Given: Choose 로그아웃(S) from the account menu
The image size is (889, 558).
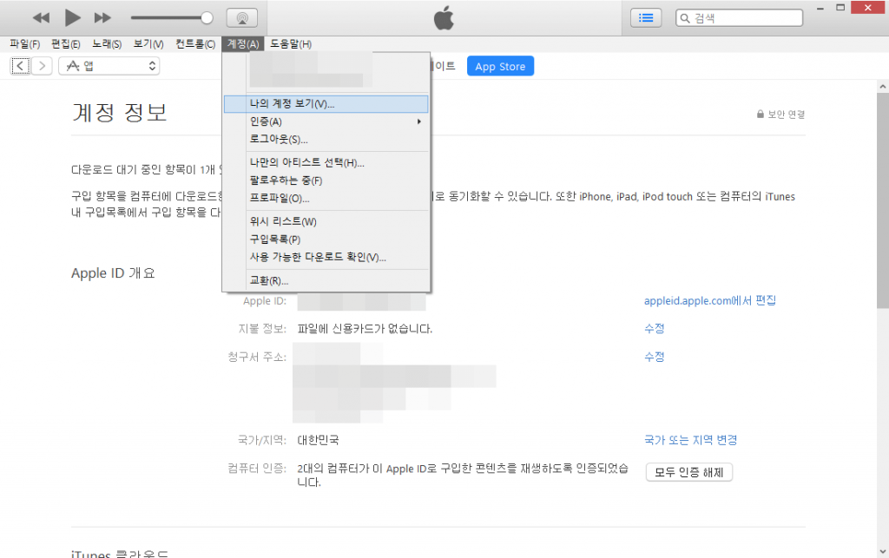Looking at the screenshot, I should 279,139.
